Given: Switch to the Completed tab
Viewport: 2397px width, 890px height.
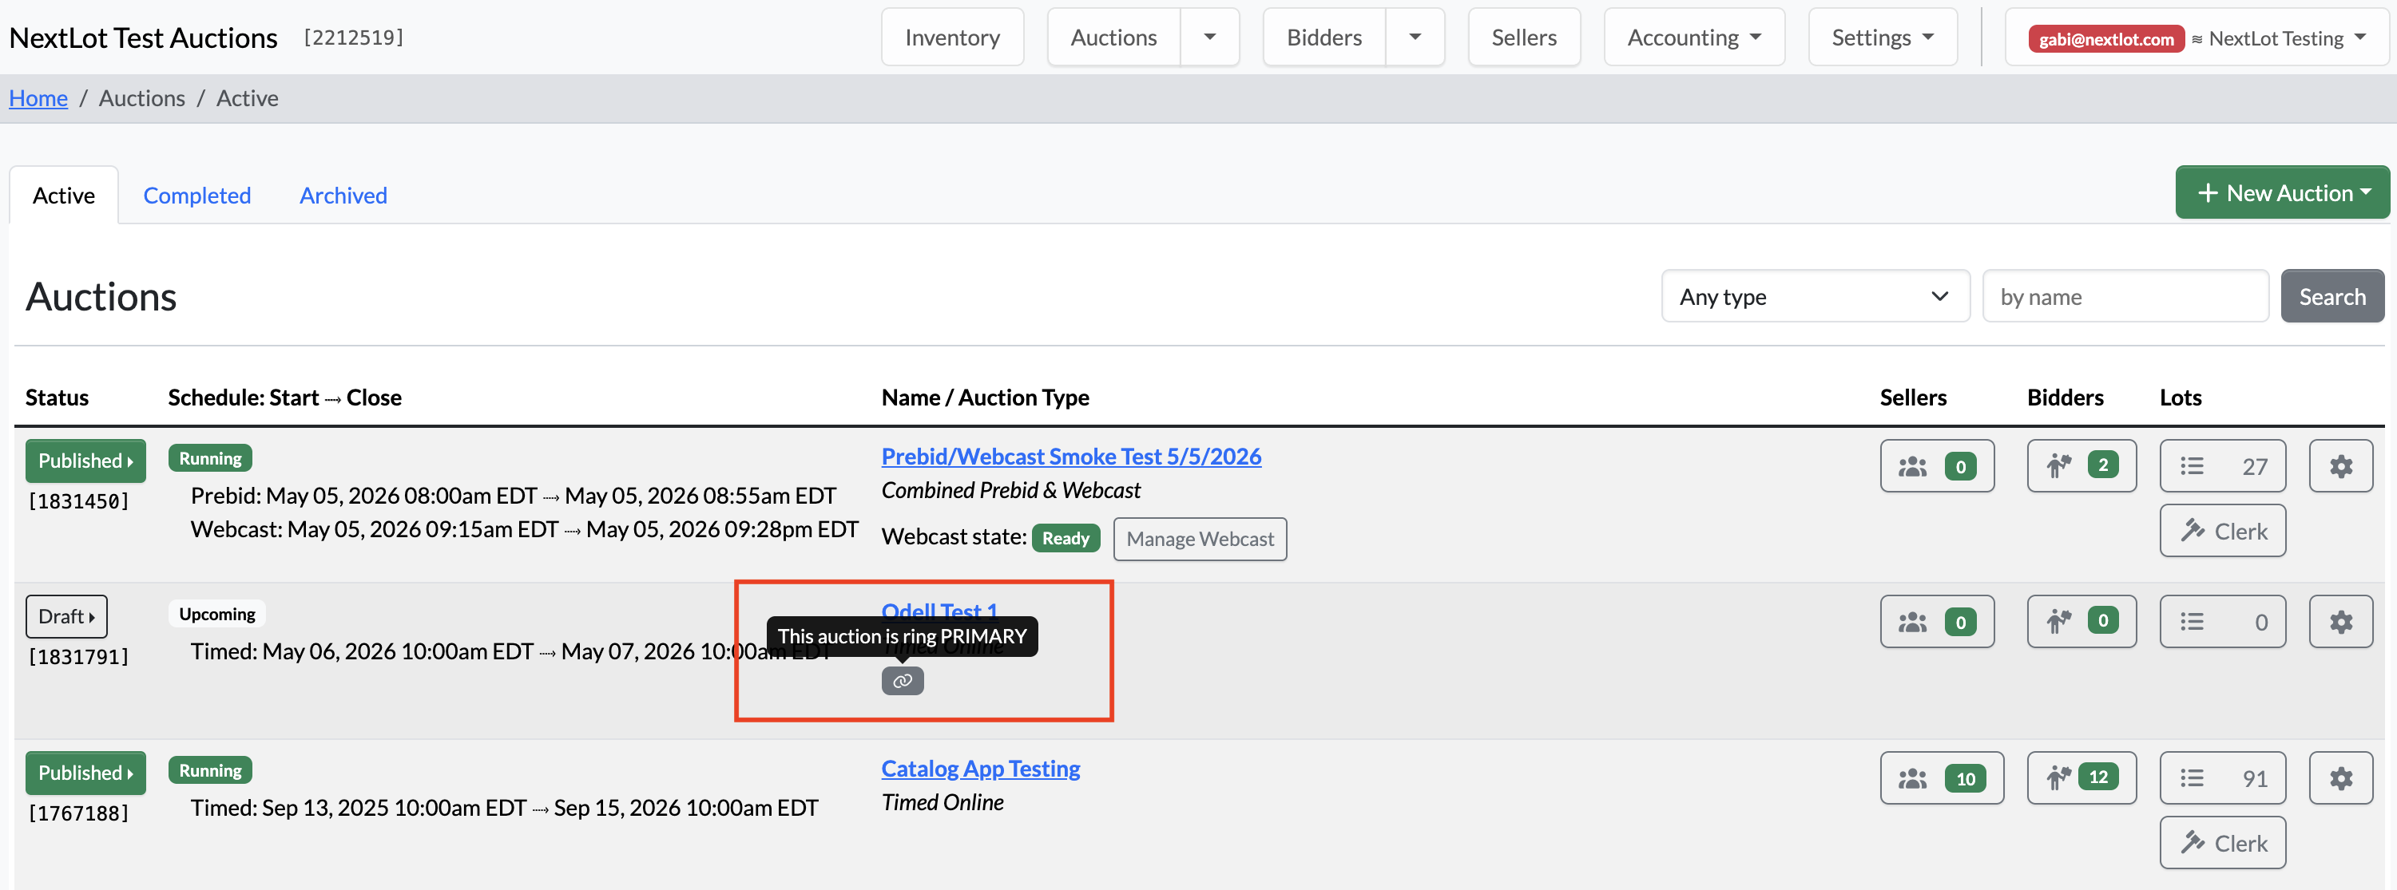Looking at the screenshot, I should tap(197, 196).
